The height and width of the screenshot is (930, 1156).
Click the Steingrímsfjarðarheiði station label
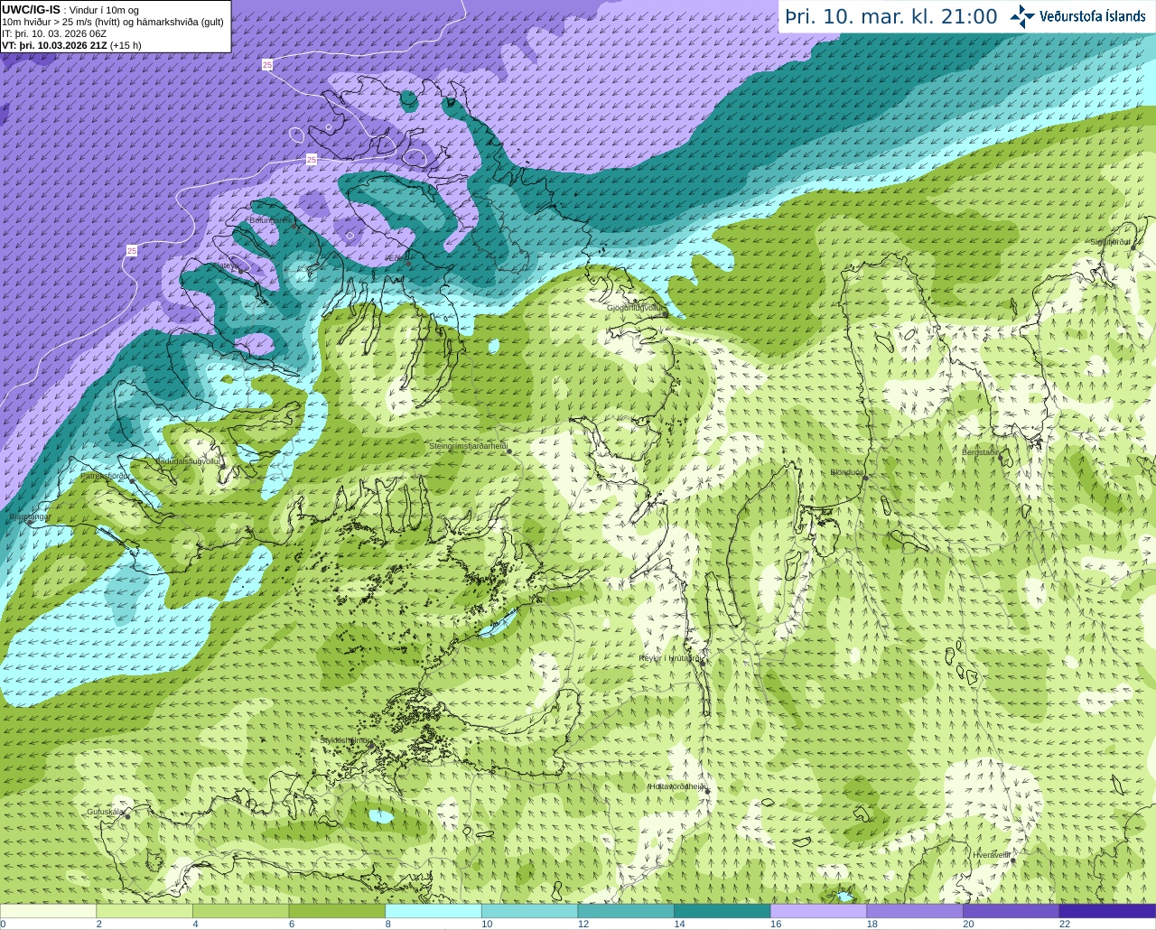[x=468, y=446]
